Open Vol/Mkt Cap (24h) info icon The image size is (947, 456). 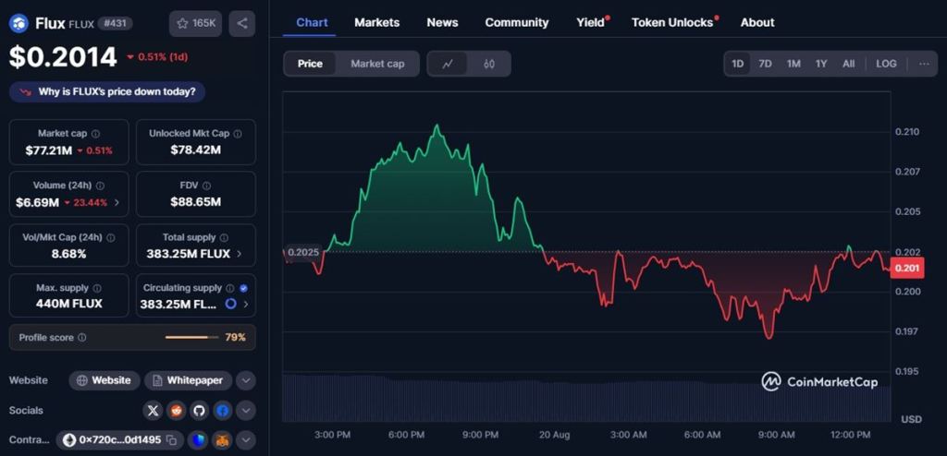pos(111,237)
